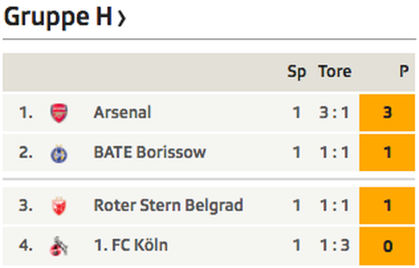Viewport: 419px width, 268px height.
Task: Click Köln's orange points cell showing 0
Action: (387, 246)
